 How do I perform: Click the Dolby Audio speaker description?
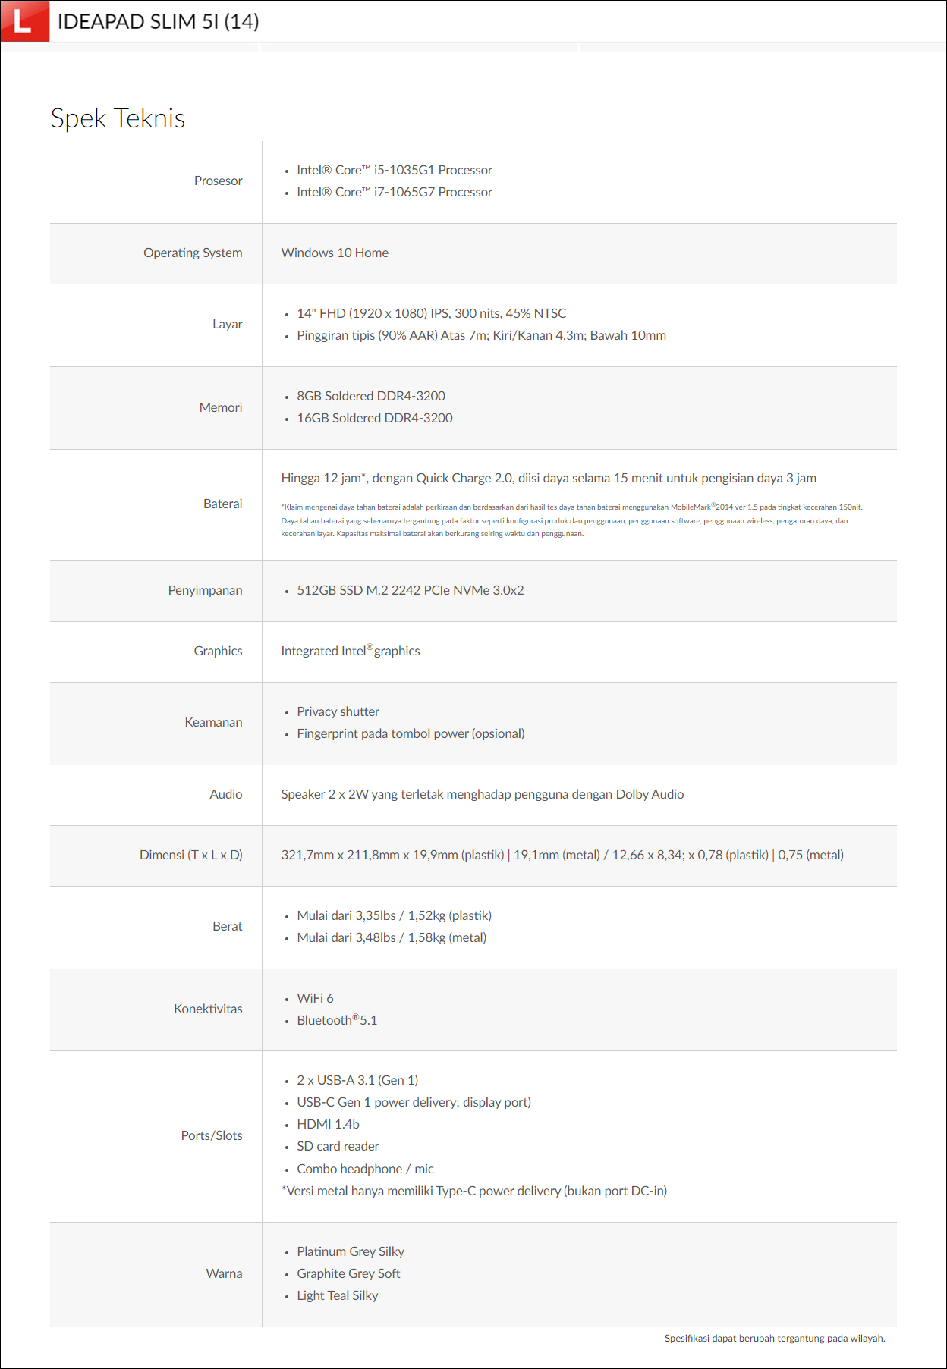(x=482, y=794)
